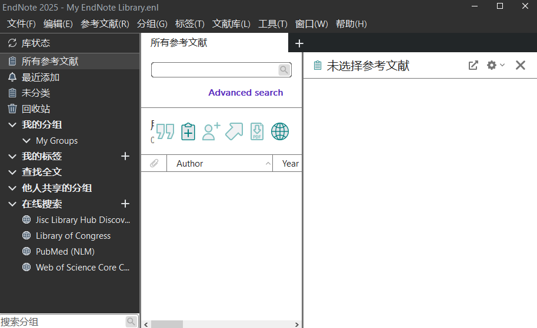The width and height of the screenshot is (537, 328).
Task: Click the horizontal scrollbar thumb in the reference list
Action: click(167, 324)
